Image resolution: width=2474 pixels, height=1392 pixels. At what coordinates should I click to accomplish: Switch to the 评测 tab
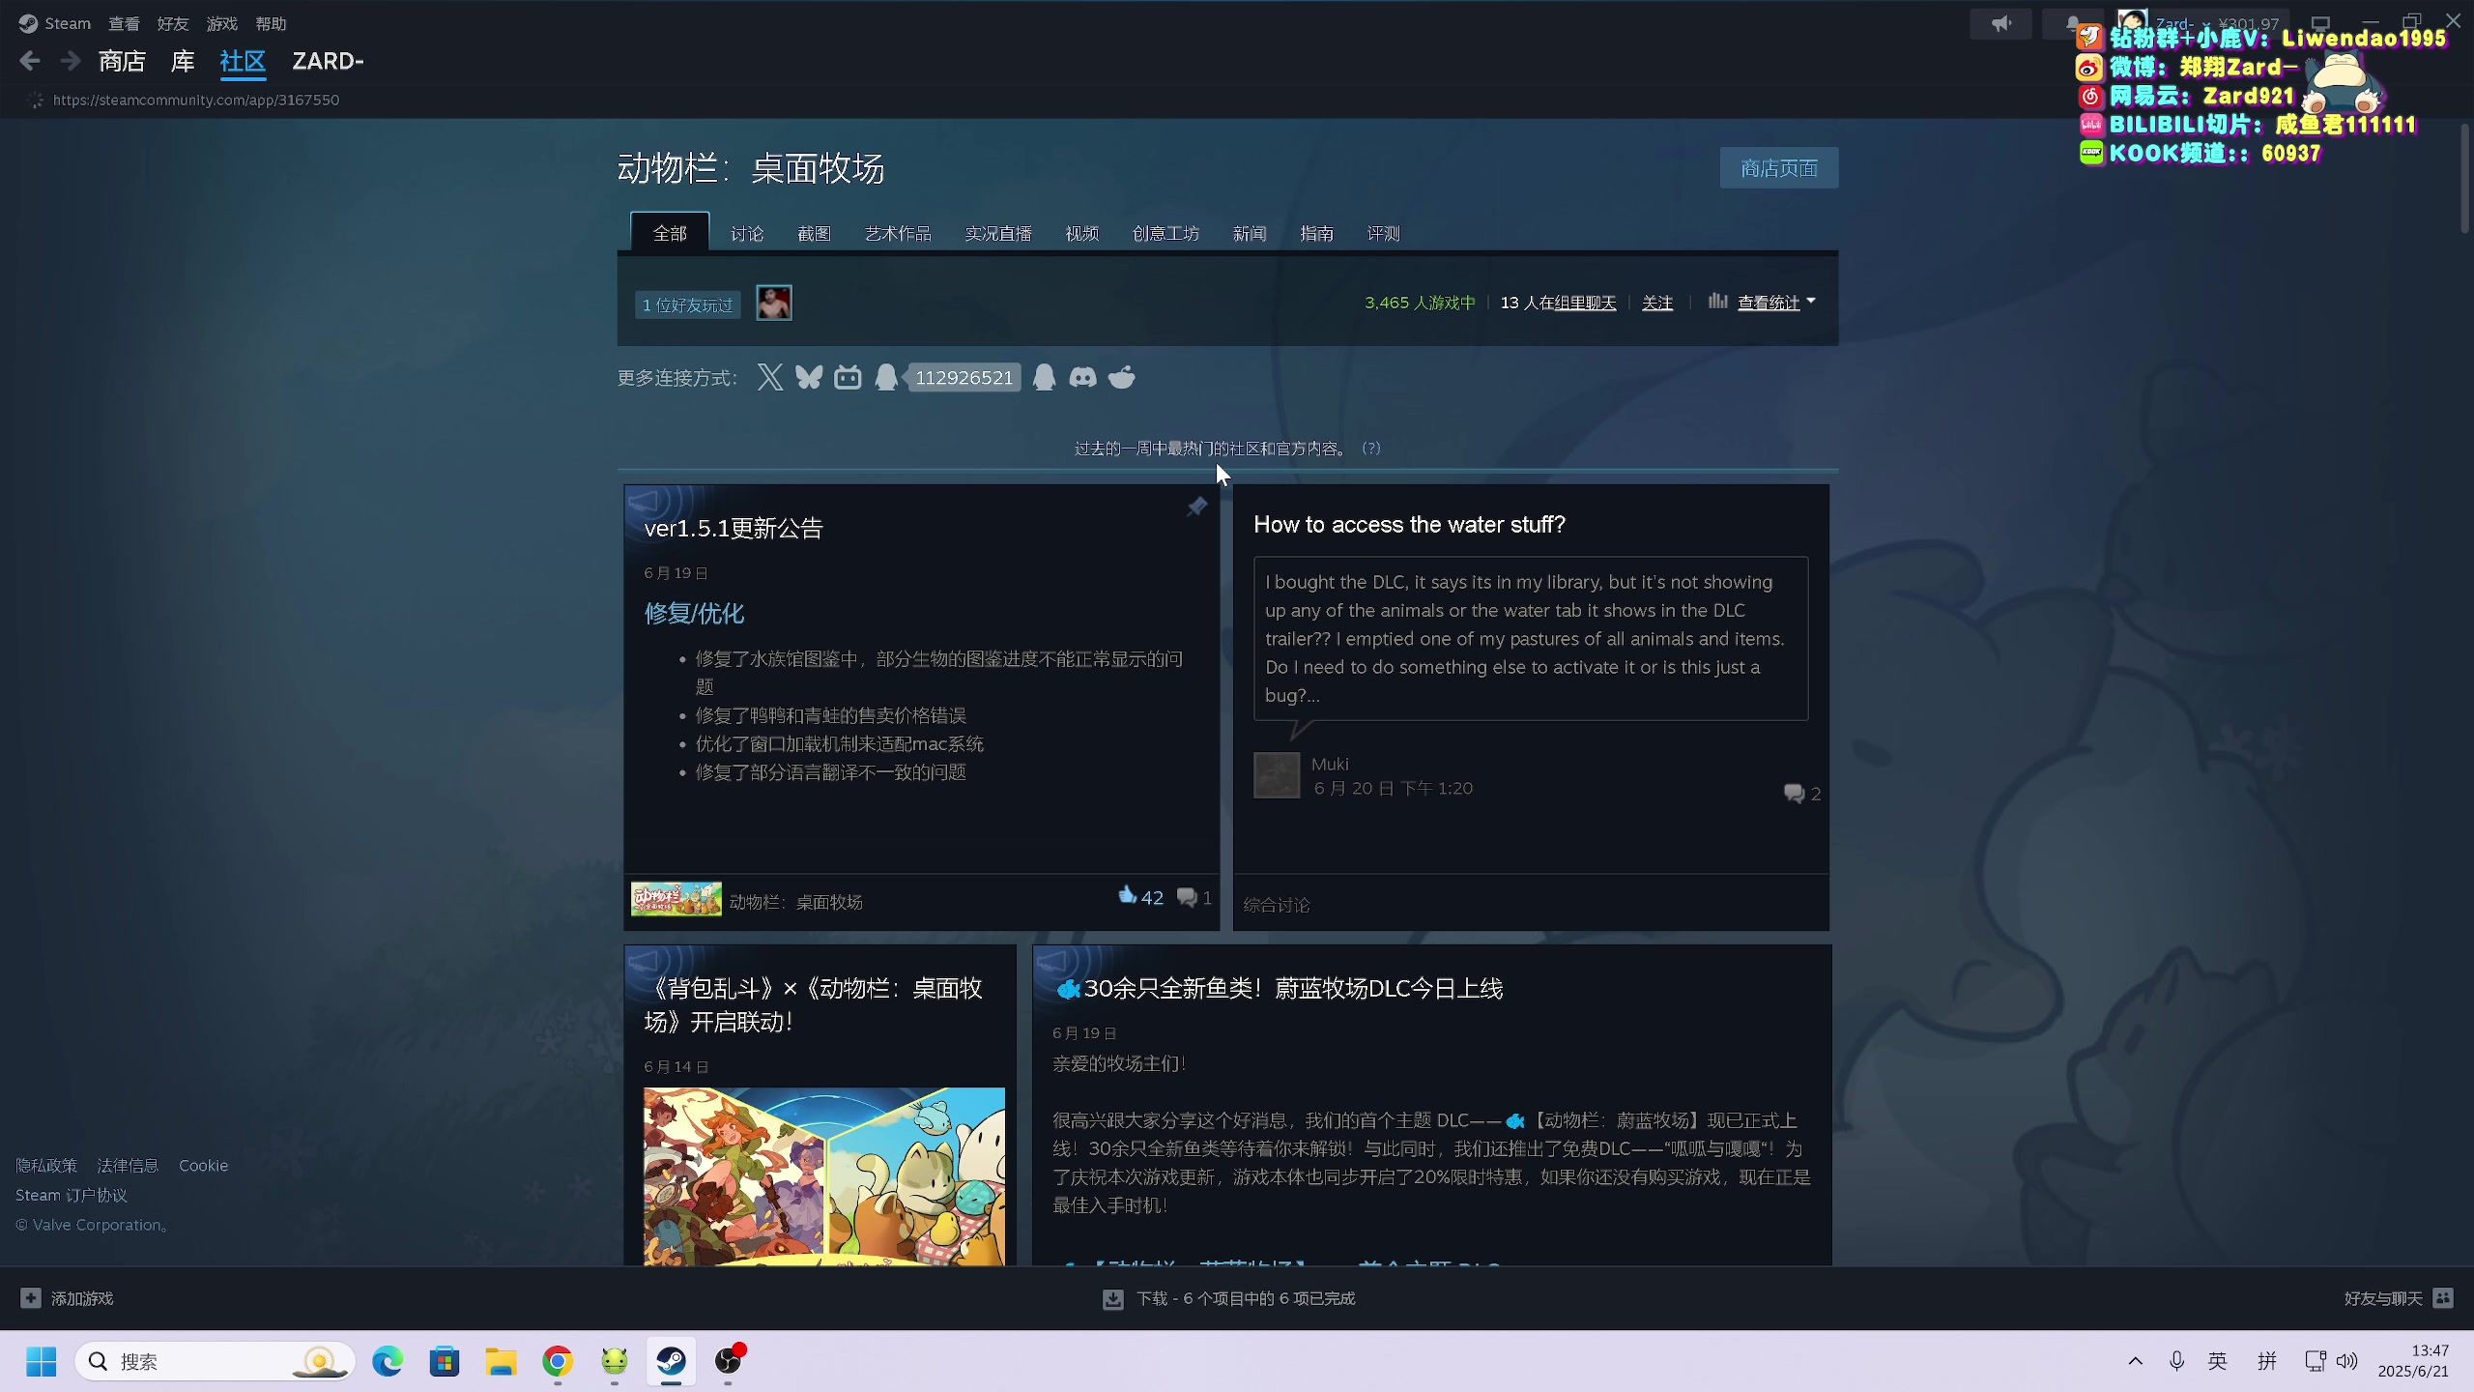tap(1383, 233)
